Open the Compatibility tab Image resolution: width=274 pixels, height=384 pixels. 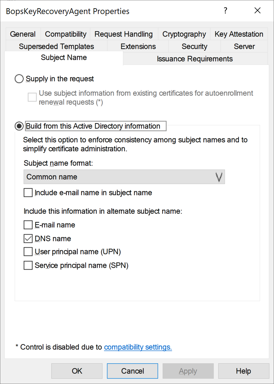coord(66,34)
